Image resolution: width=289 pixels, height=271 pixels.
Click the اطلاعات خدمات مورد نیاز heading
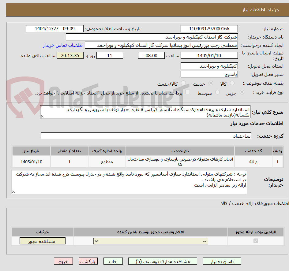click(x=257, y=123)
